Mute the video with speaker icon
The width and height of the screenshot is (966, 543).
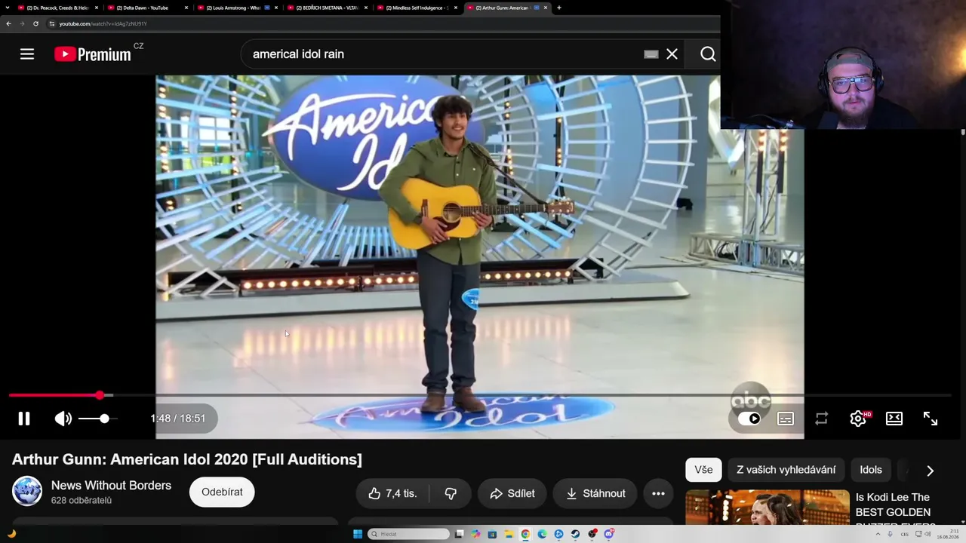(x=63, y=419)
